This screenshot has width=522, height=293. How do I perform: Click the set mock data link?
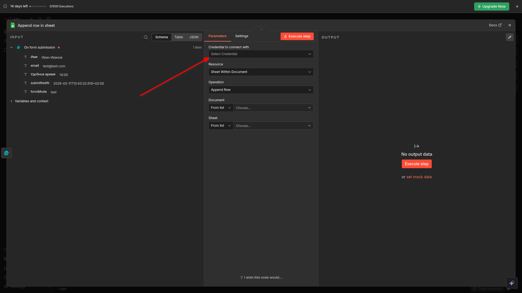[x=419, y=177]
